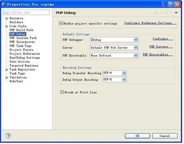Viewport: 184px width, 144px height.
Task: Open Debug Output Encoding dropdown
Action: tap(124, 80)
